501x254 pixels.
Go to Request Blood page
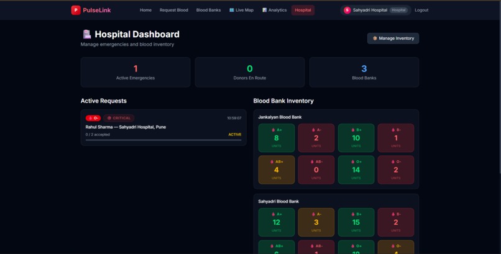pos(174,10)
